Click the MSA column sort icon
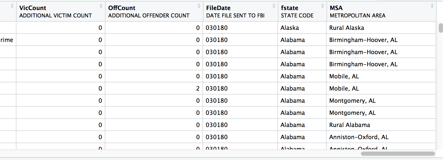The width and height of the screenshot is (443, 160). pyautogui.click(x=432, y=6)
